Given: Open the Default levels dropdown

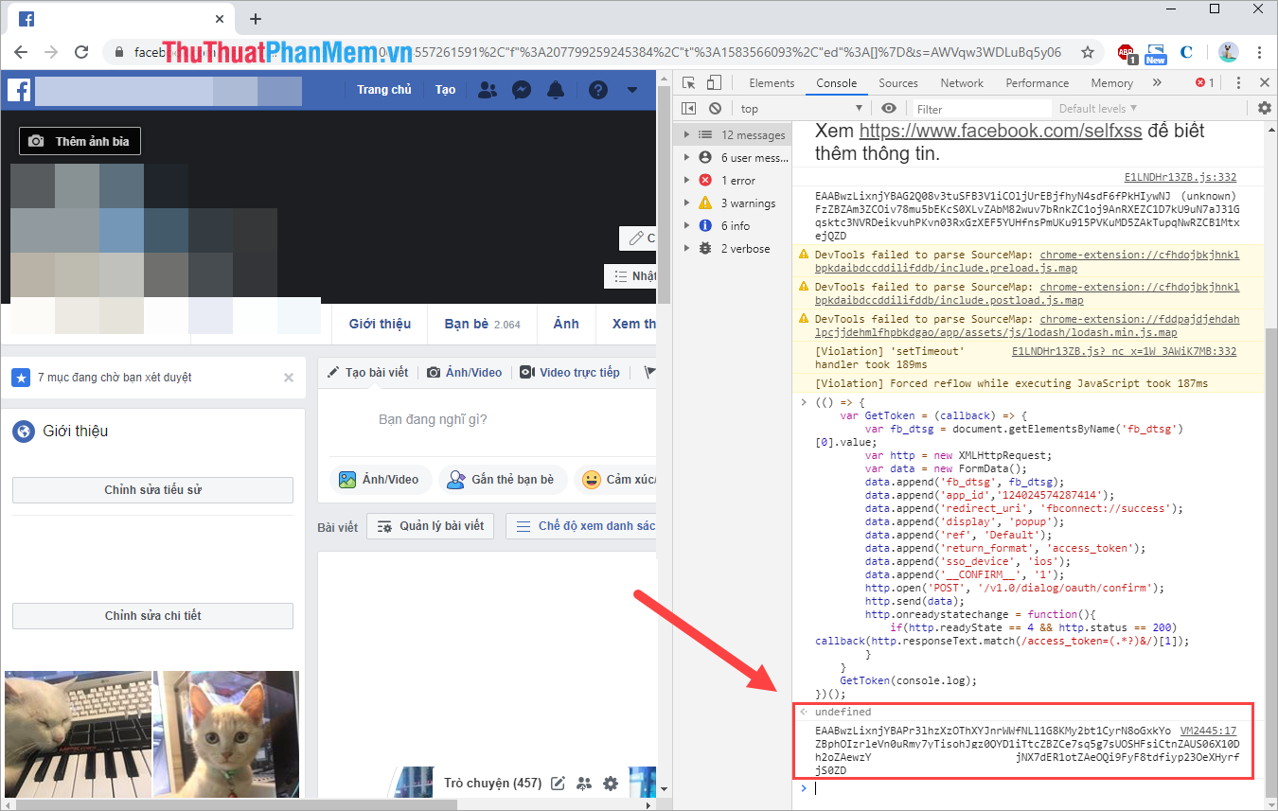Looking at the screenshot, I should (1097, 108).
